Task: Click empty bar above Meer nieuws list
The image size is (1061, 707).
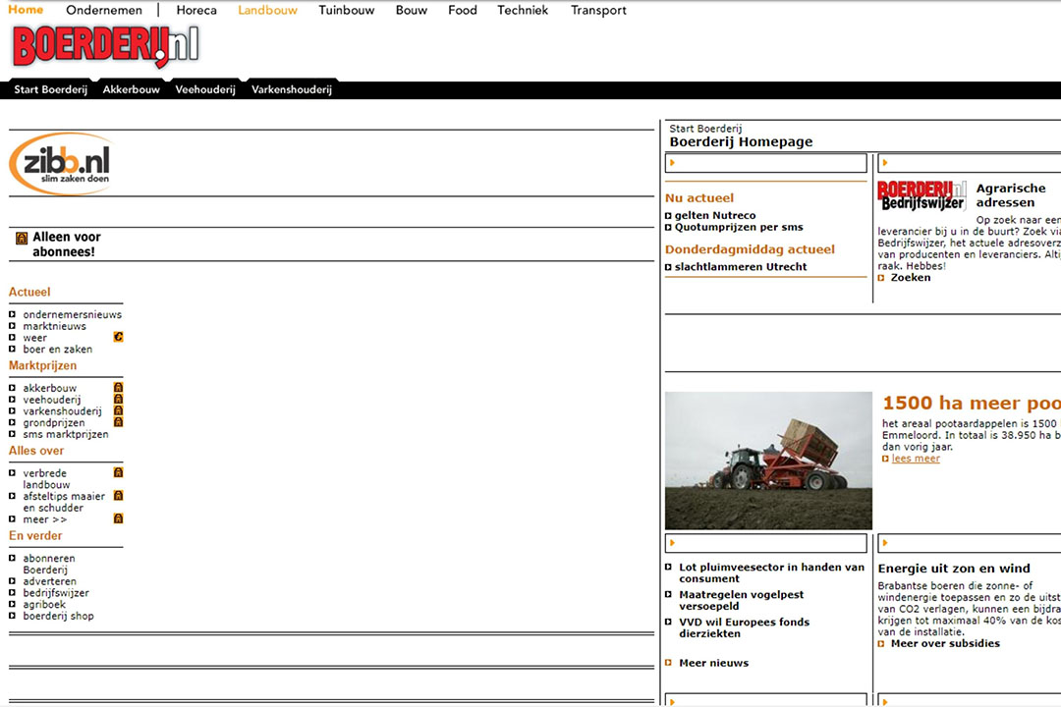Action: [766, 543]
